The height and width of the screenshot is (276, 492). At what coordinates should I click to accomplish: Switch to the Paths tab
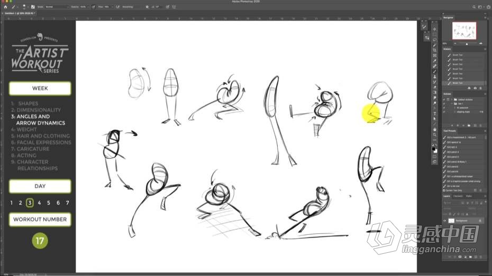(469, 196)
